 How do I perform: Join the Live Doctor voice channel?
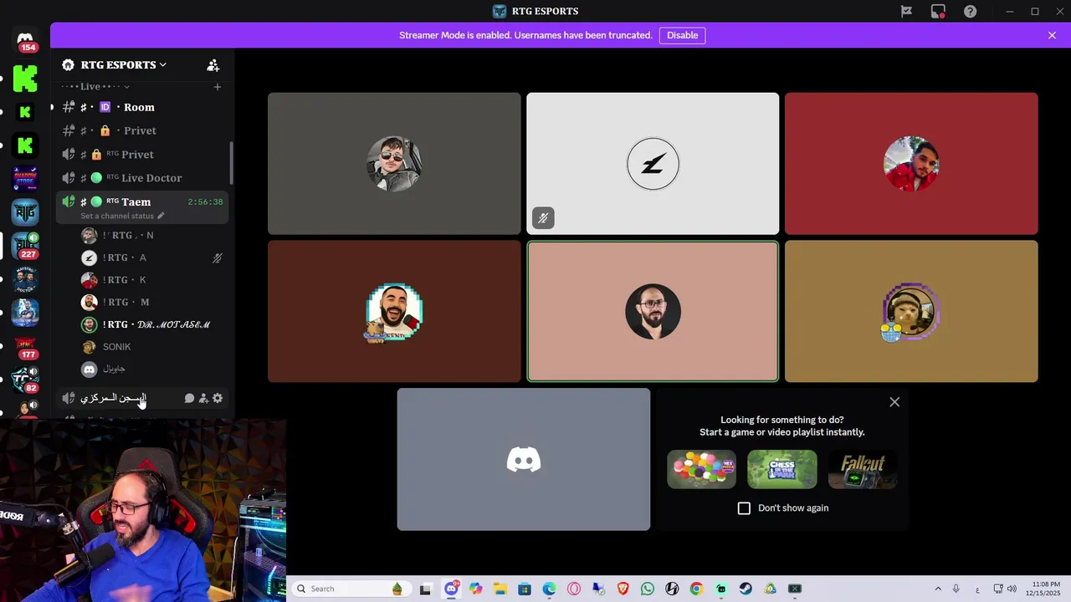(x=142, y=177)
